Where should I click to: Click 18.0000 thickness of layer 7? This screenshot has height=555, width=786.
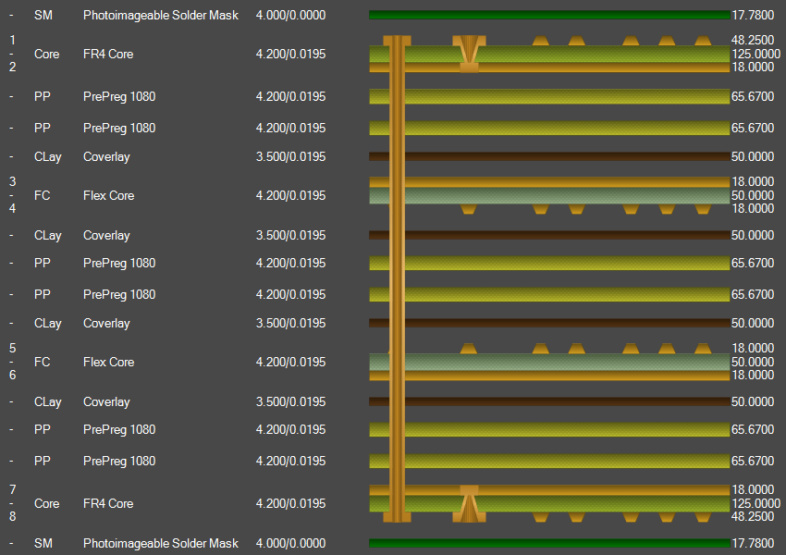pos(753,489)
